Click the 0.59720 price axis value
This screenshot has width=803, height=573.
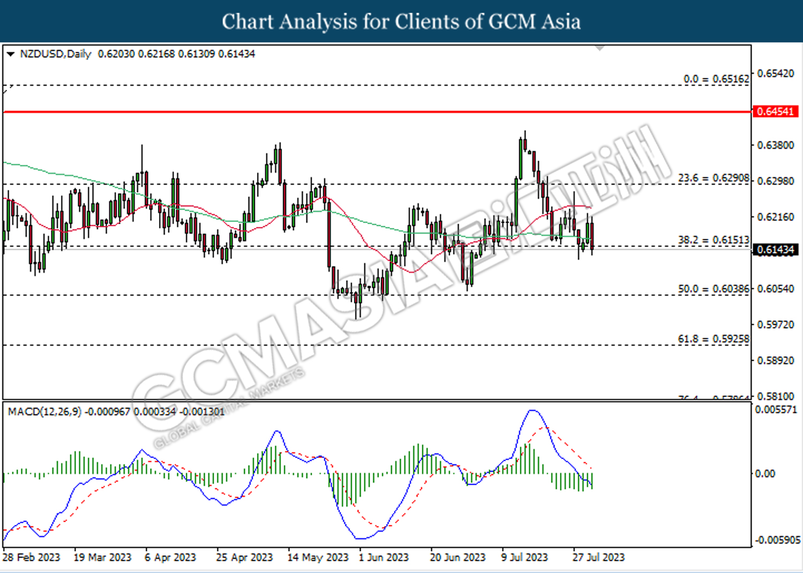[x=776, y=324]
